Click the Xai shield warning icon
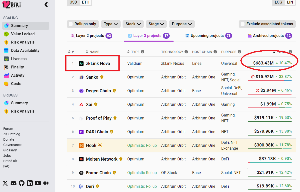This screenshot has width=300, height=192. 96,104
